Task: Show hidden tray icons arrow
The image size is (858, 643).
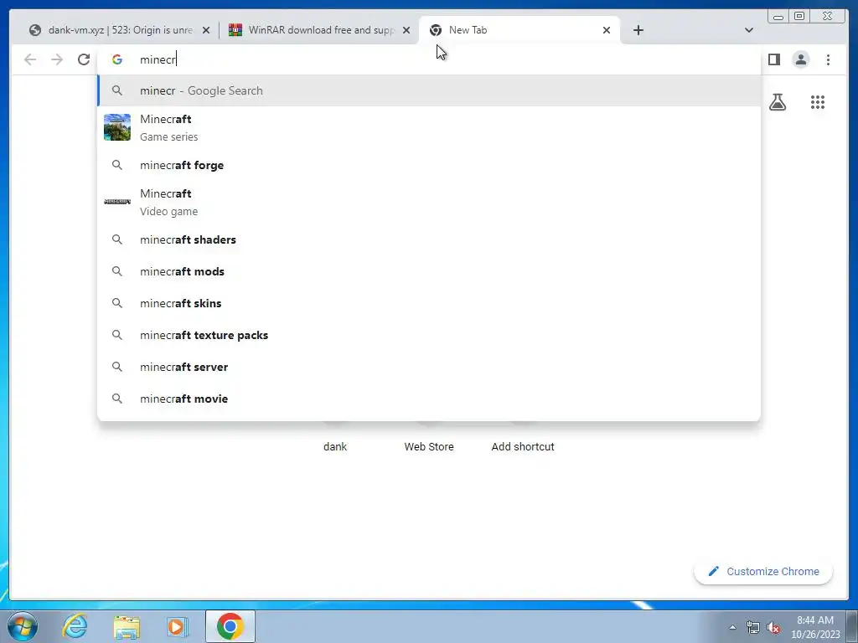Action: [732, 627]
